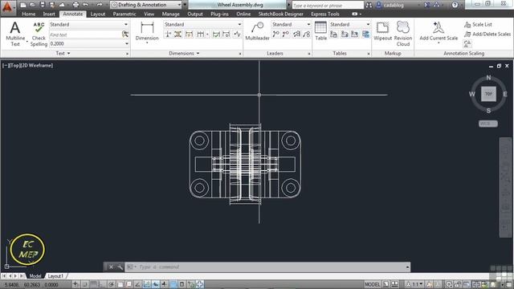
Task: Toggle Snap Mode in the status bar
Action: point(85,284)
